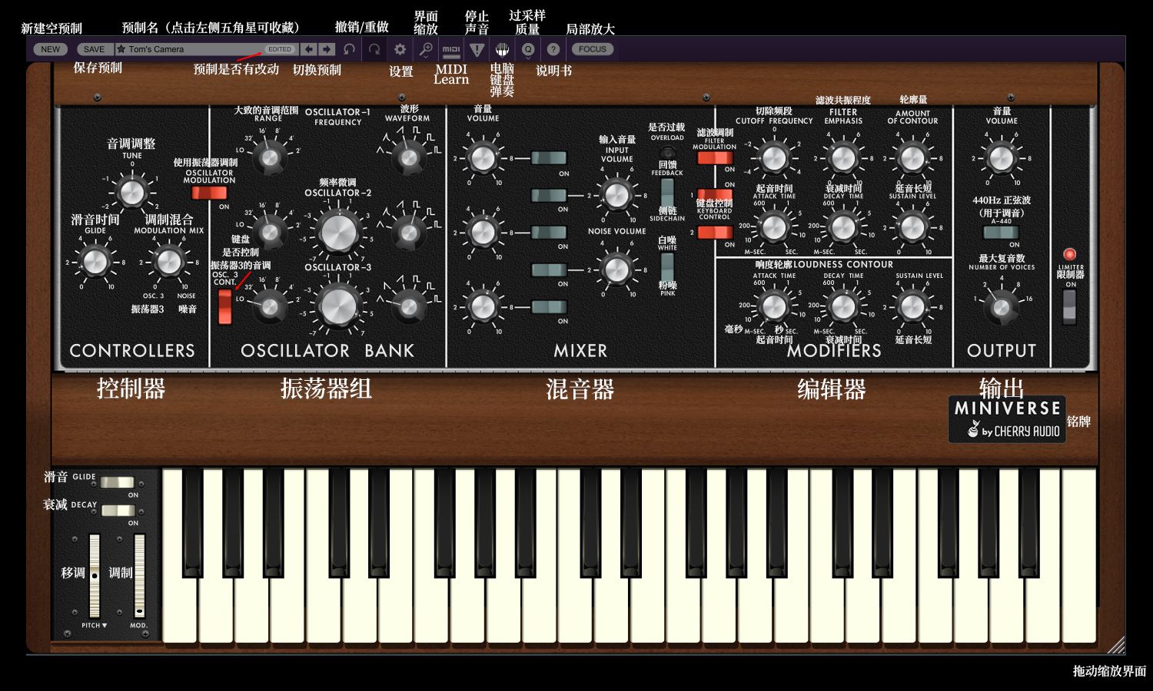
Task: Click the FOCUS button
Action: (592, 49)
